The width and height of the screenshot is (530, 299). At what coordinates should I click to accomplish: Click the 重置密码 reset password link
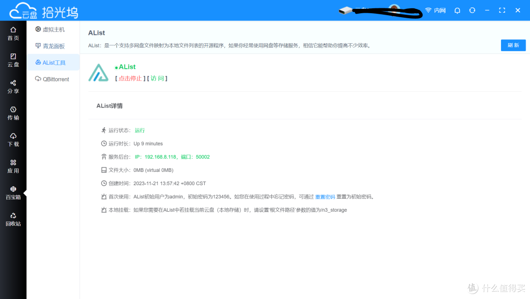(325, 197)
